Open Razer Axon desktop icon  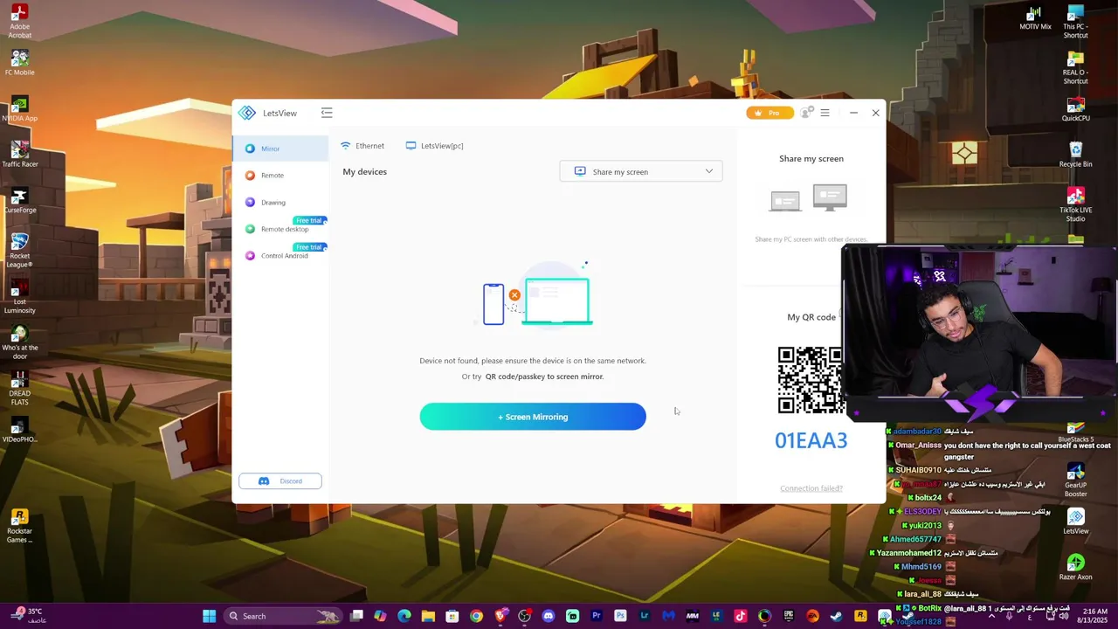[x=1075, y=567]
